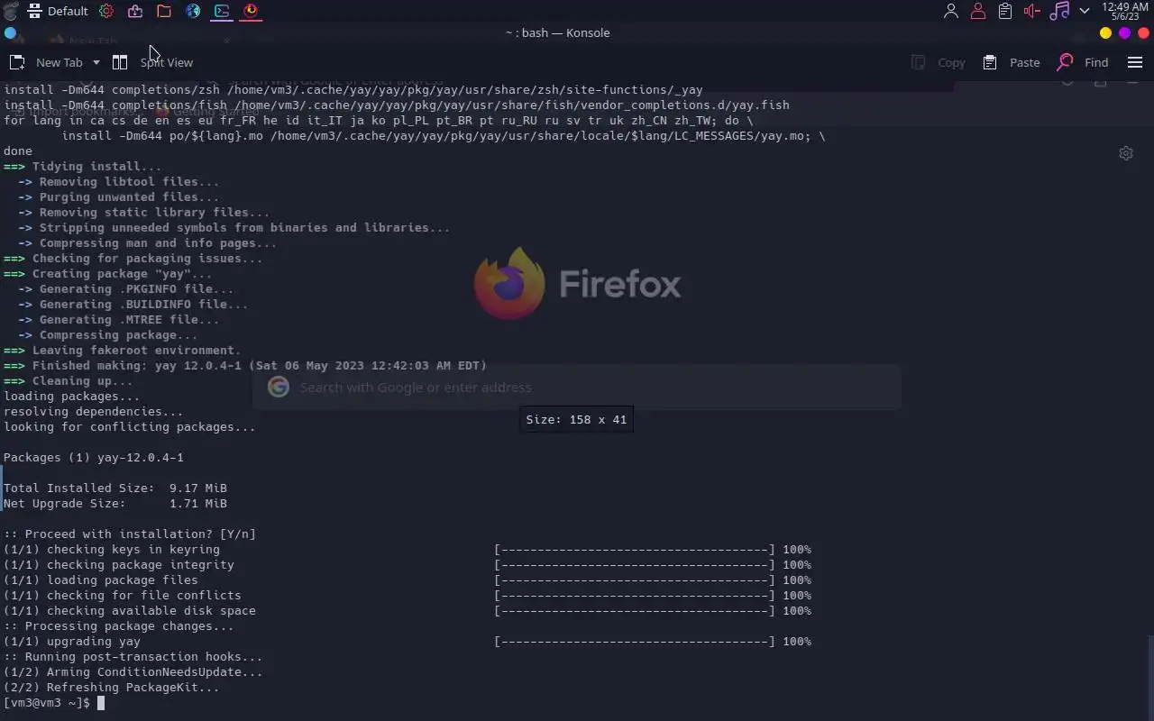Minimize Konsole with the yellow button
Image resolution: width=1154 pixels, height=721 pixels.
tap(1105, 32)
